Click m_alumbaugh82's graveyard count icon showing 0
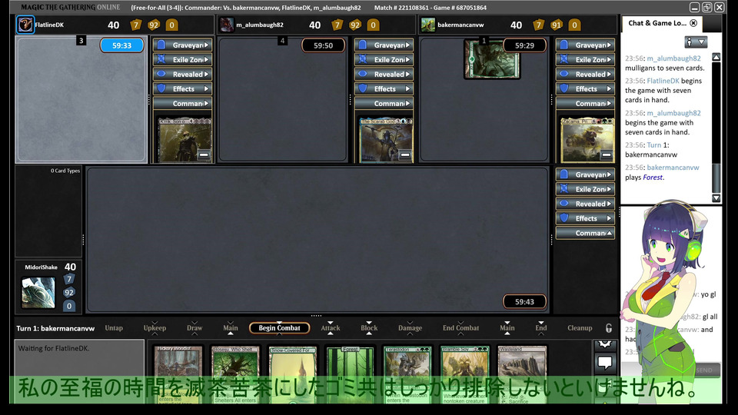This screenshot has height=415, width=738. tap(374, 25)
